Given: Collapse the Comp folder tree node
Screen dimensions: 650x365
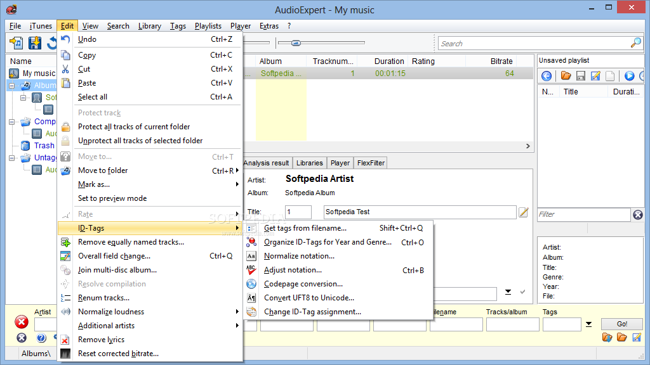Looking at the screenshot, I should click(x=11, y=122).
